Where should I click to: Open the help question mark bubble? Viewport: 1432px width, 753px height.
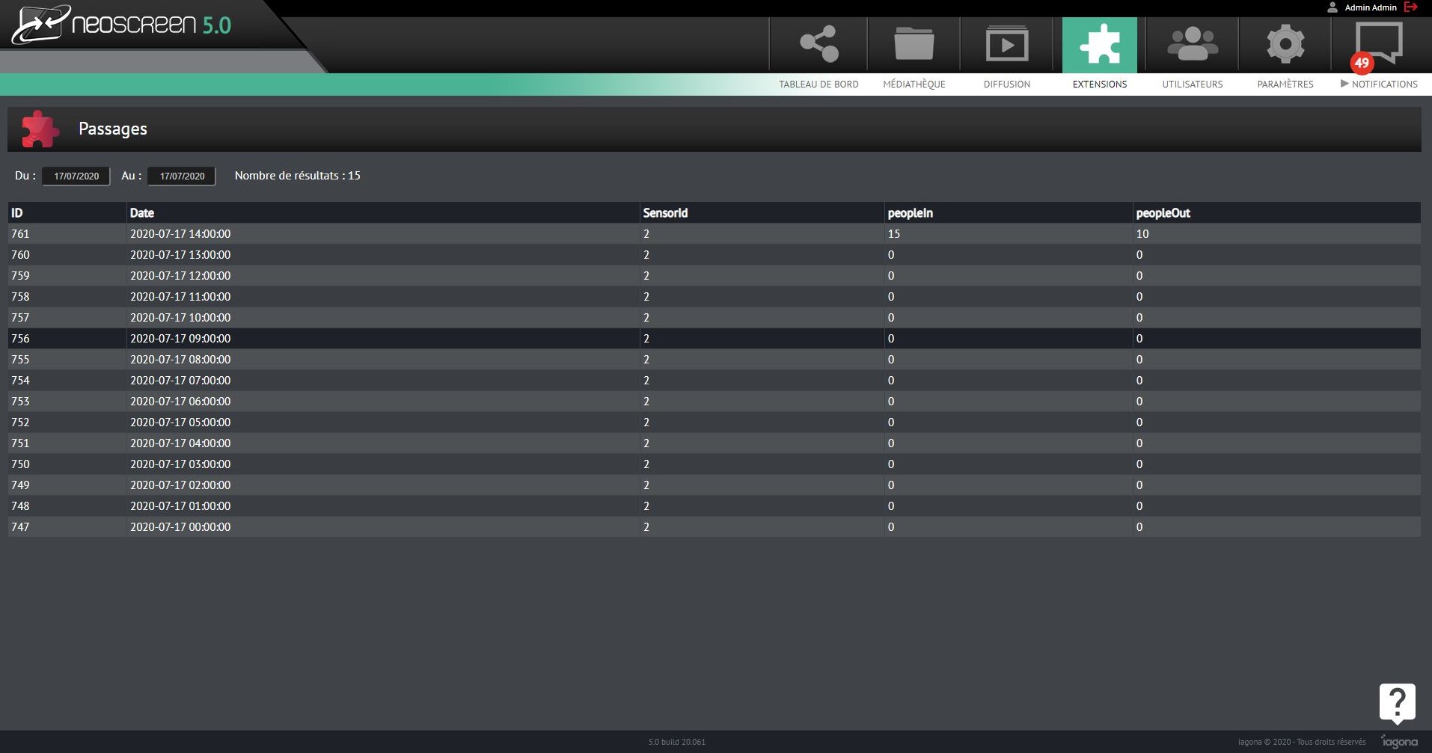(1397, 703)
